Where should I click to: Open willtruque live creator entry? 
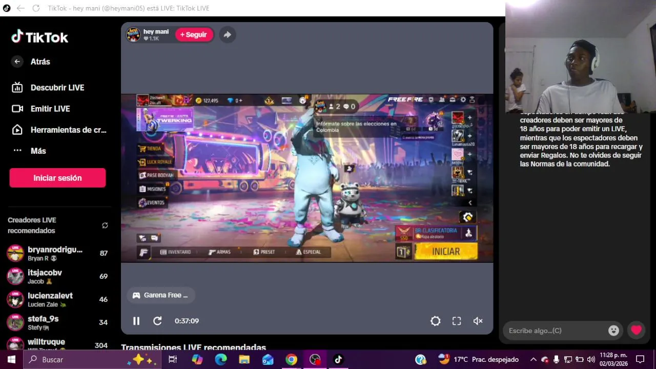(57, 343)
